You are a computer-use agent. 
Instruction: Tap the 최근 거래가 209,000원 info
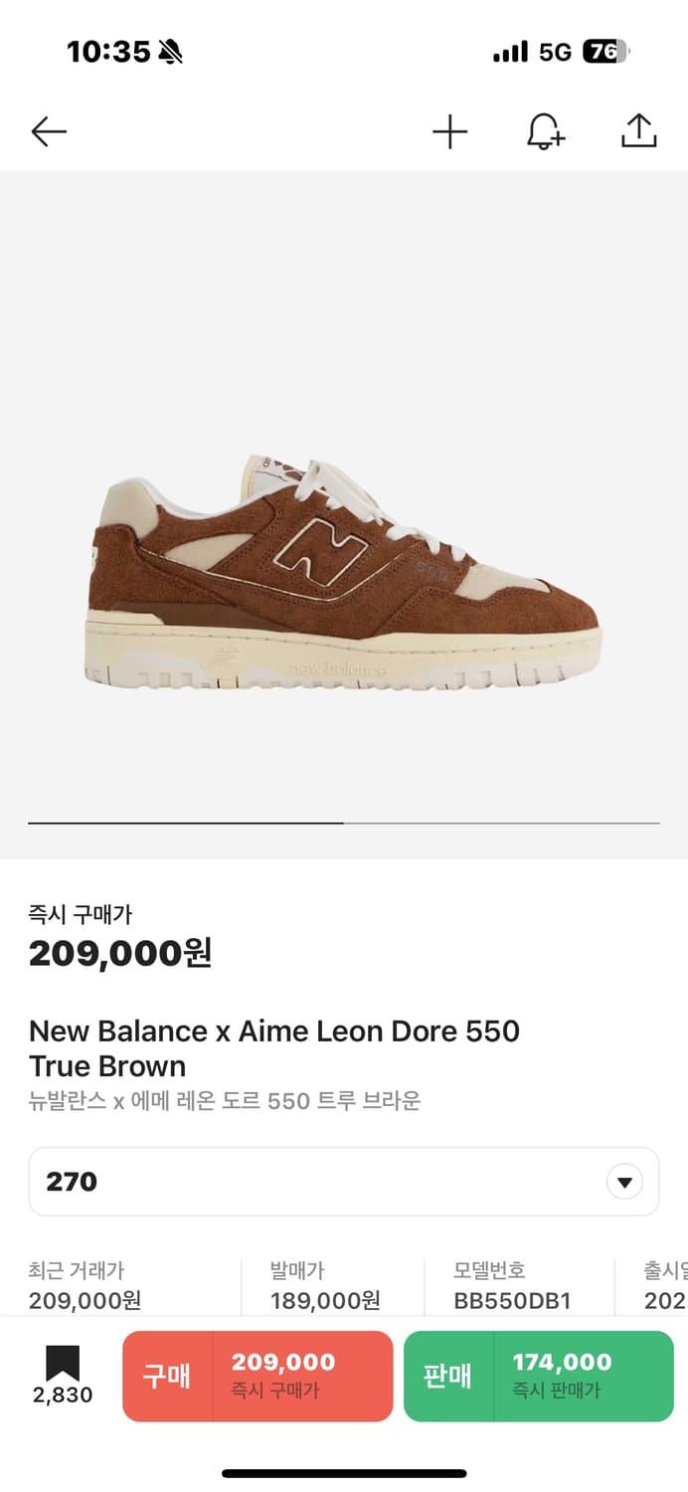[x=86, y=1285]
